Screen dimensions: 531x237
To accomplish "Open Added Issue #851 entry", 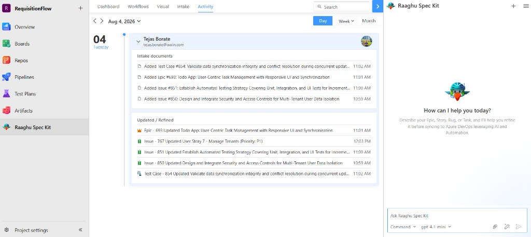I will (254, 88).
